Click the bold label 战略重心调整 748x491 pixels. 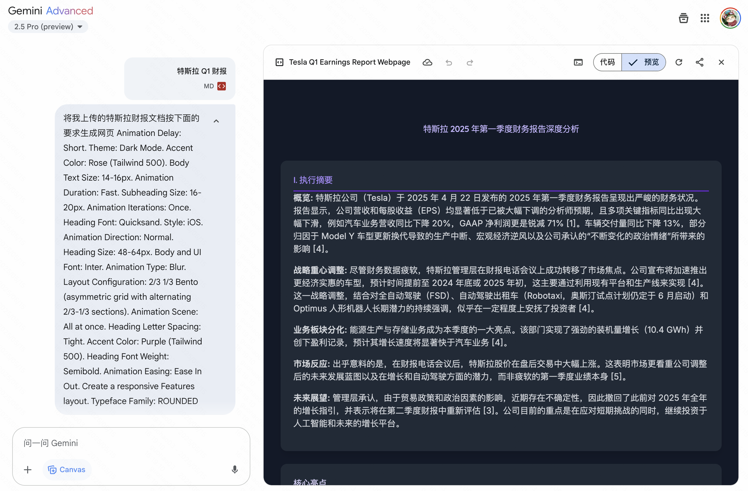tap(320, 270)
